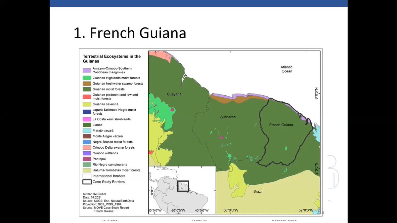Viewport: 397px width, 223px height.
Task: Select the 'international borders' legend text
Action: 109,176
